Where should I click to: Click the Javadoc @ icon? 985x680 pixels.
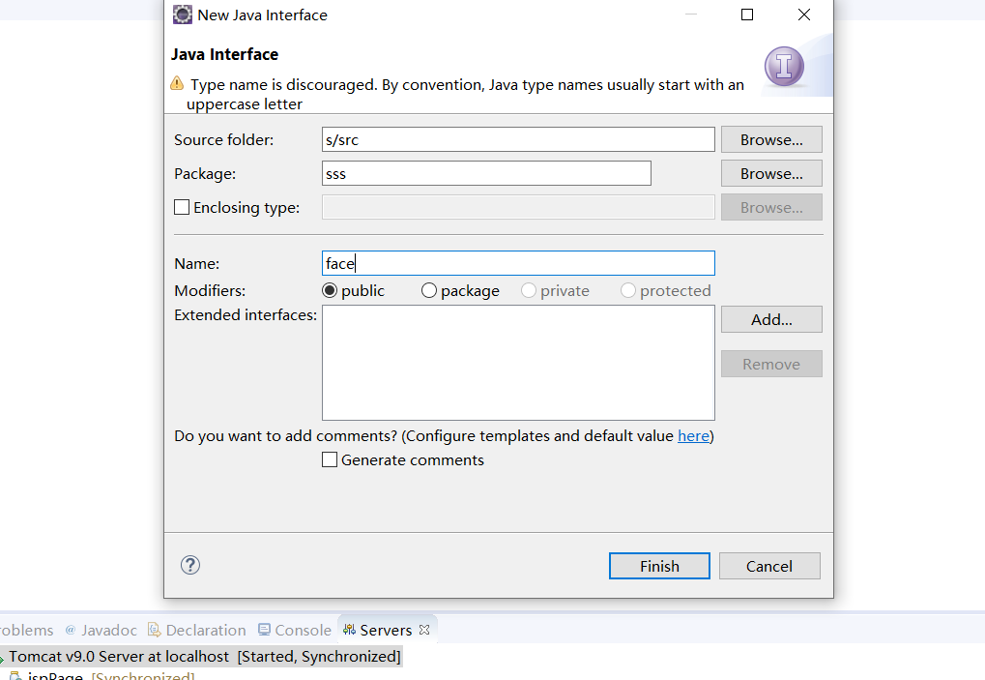(70, 630)
